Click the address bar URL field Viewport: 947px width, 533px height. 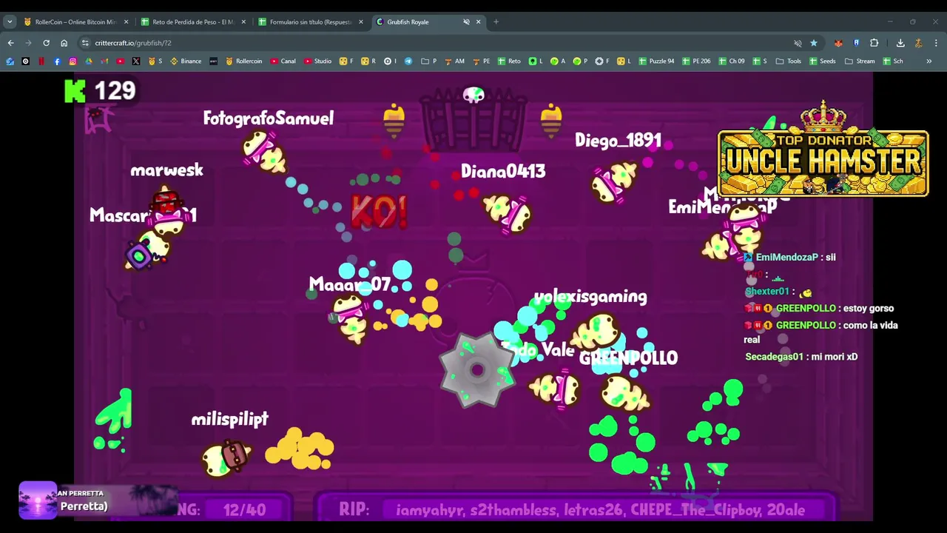437,43
